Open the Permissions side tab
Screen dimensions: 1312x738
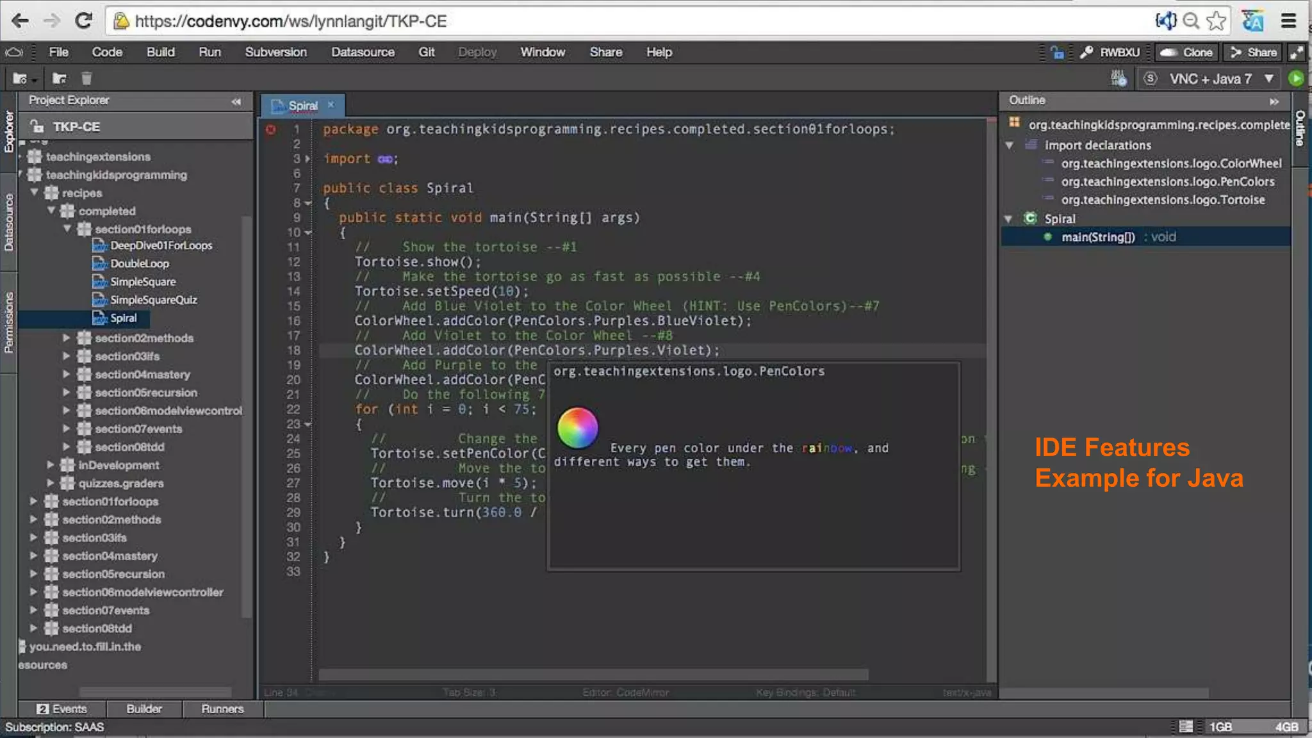point(8,322)
